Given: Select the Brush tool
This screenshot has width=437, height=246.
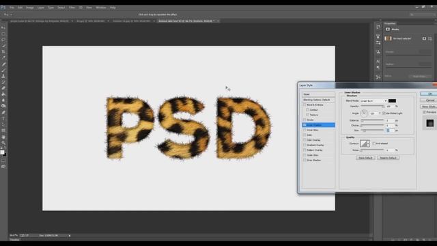Looking at the screenshot, I should (3, 70).
